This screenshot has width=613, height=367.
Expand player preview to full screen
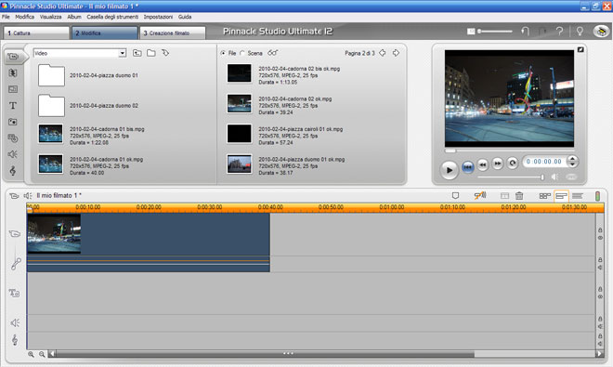[x=580, y=49]
